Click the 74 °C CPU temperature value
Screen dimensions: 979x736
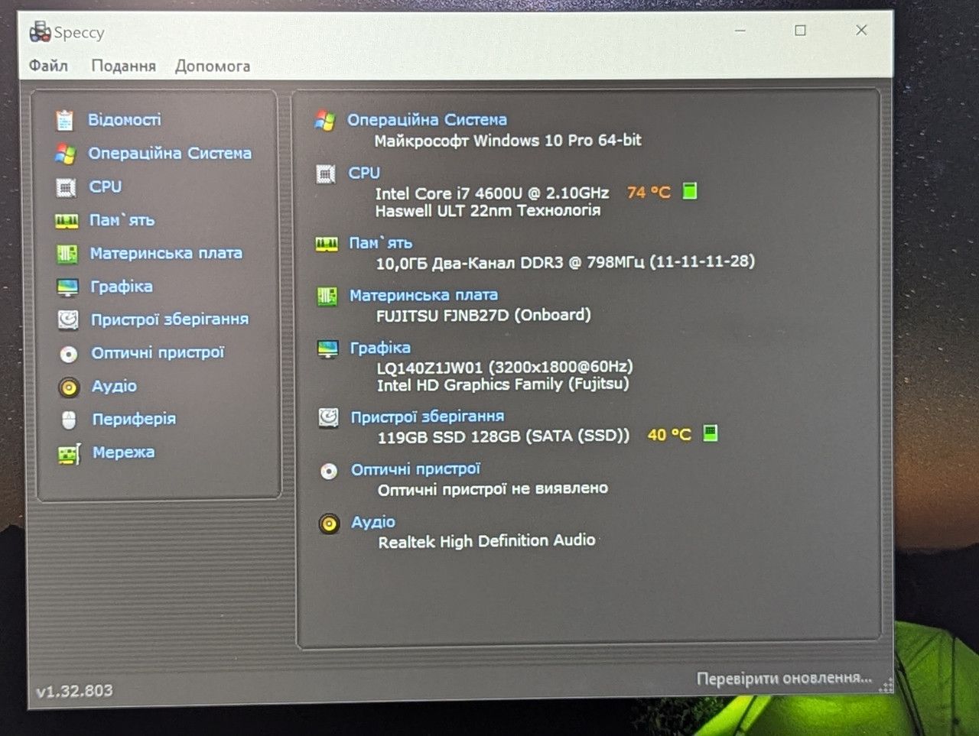[x=649, y=193]
